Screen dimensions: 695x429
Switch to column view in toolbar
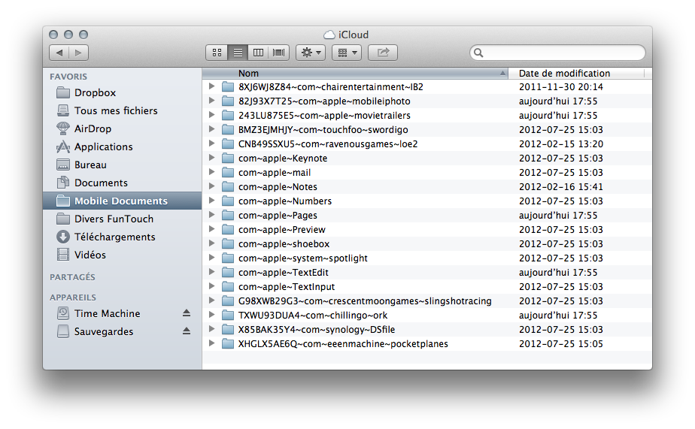point(259,53)
